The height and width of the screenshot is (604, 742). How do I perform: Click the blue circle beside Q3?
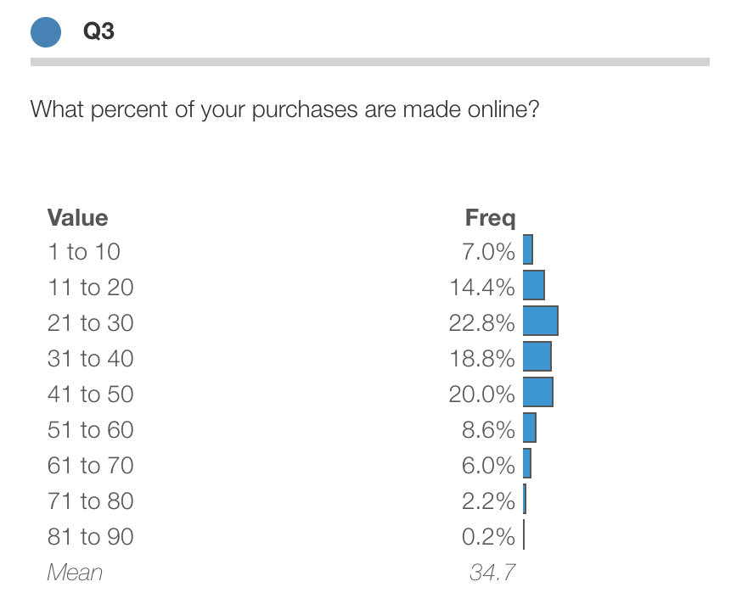point(46,32)
